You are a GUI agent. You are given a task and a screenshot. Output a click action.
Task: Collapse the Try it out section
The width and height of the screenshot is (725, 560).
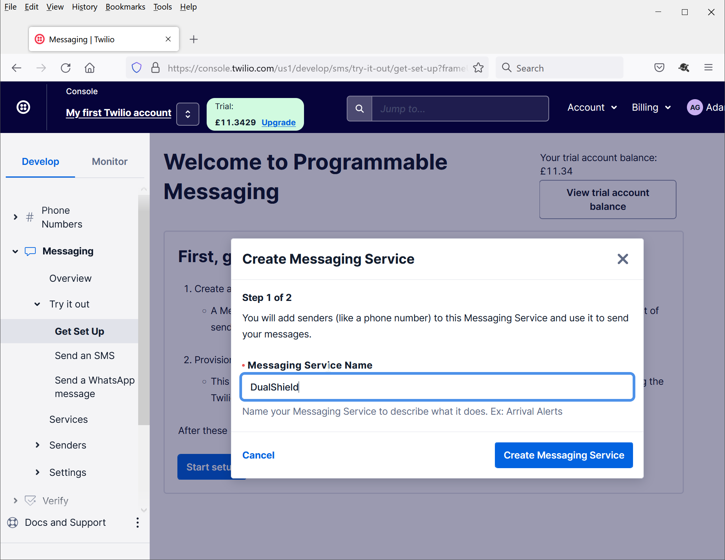[x=37, y=304]
